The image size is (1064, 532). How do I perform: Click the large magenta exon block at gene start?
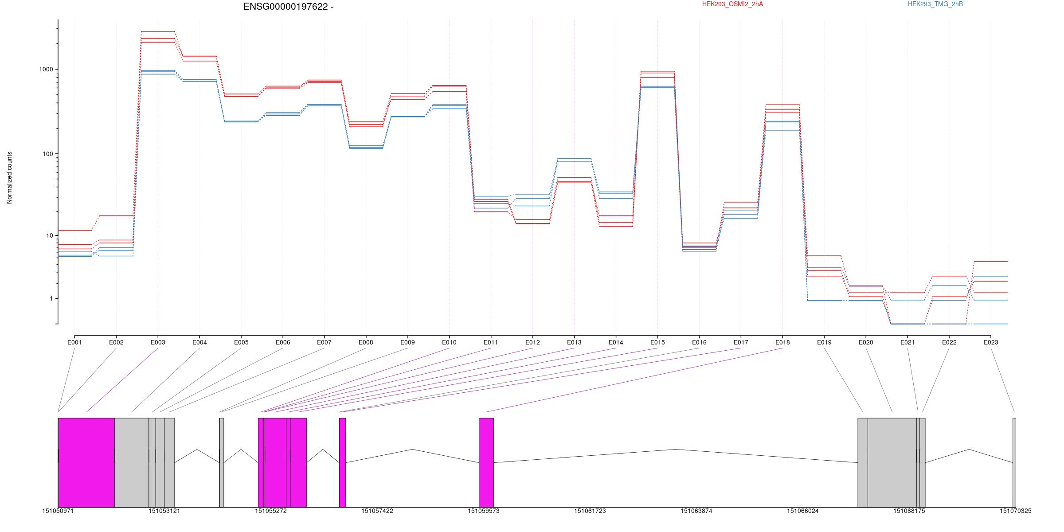coord(86,462)
